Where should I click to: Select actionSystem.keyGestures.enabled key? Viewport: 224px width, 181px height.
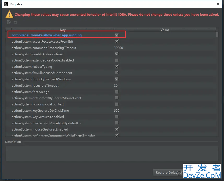click(x=38, y=117)
